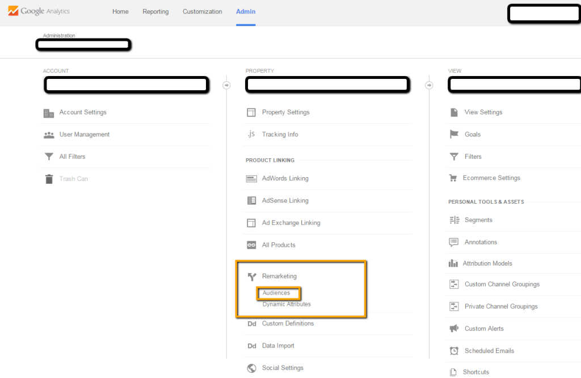
Task: Click the Tracking Info .js icon
Action: pos(251,135)
